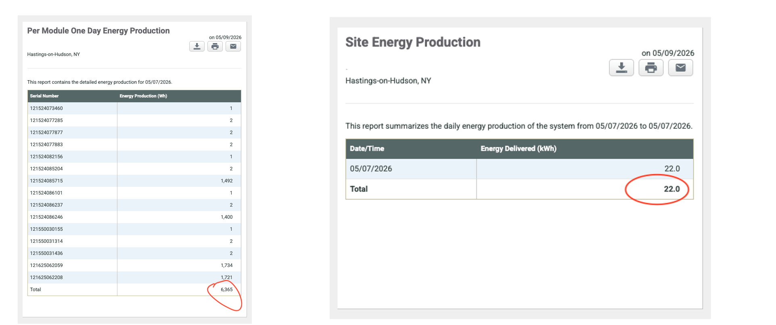Select serial number 121524073460

tap(46, 108)
